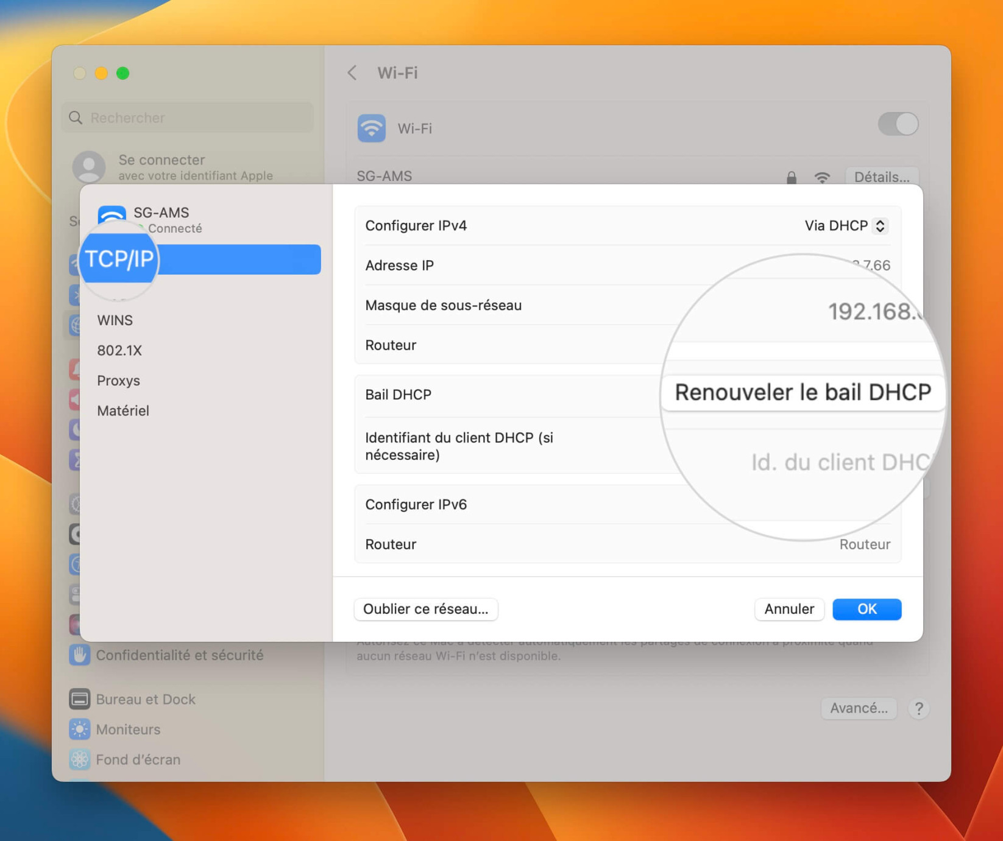Click the Rechercher search field
The image size is (1003, 841).
point(188,118)
